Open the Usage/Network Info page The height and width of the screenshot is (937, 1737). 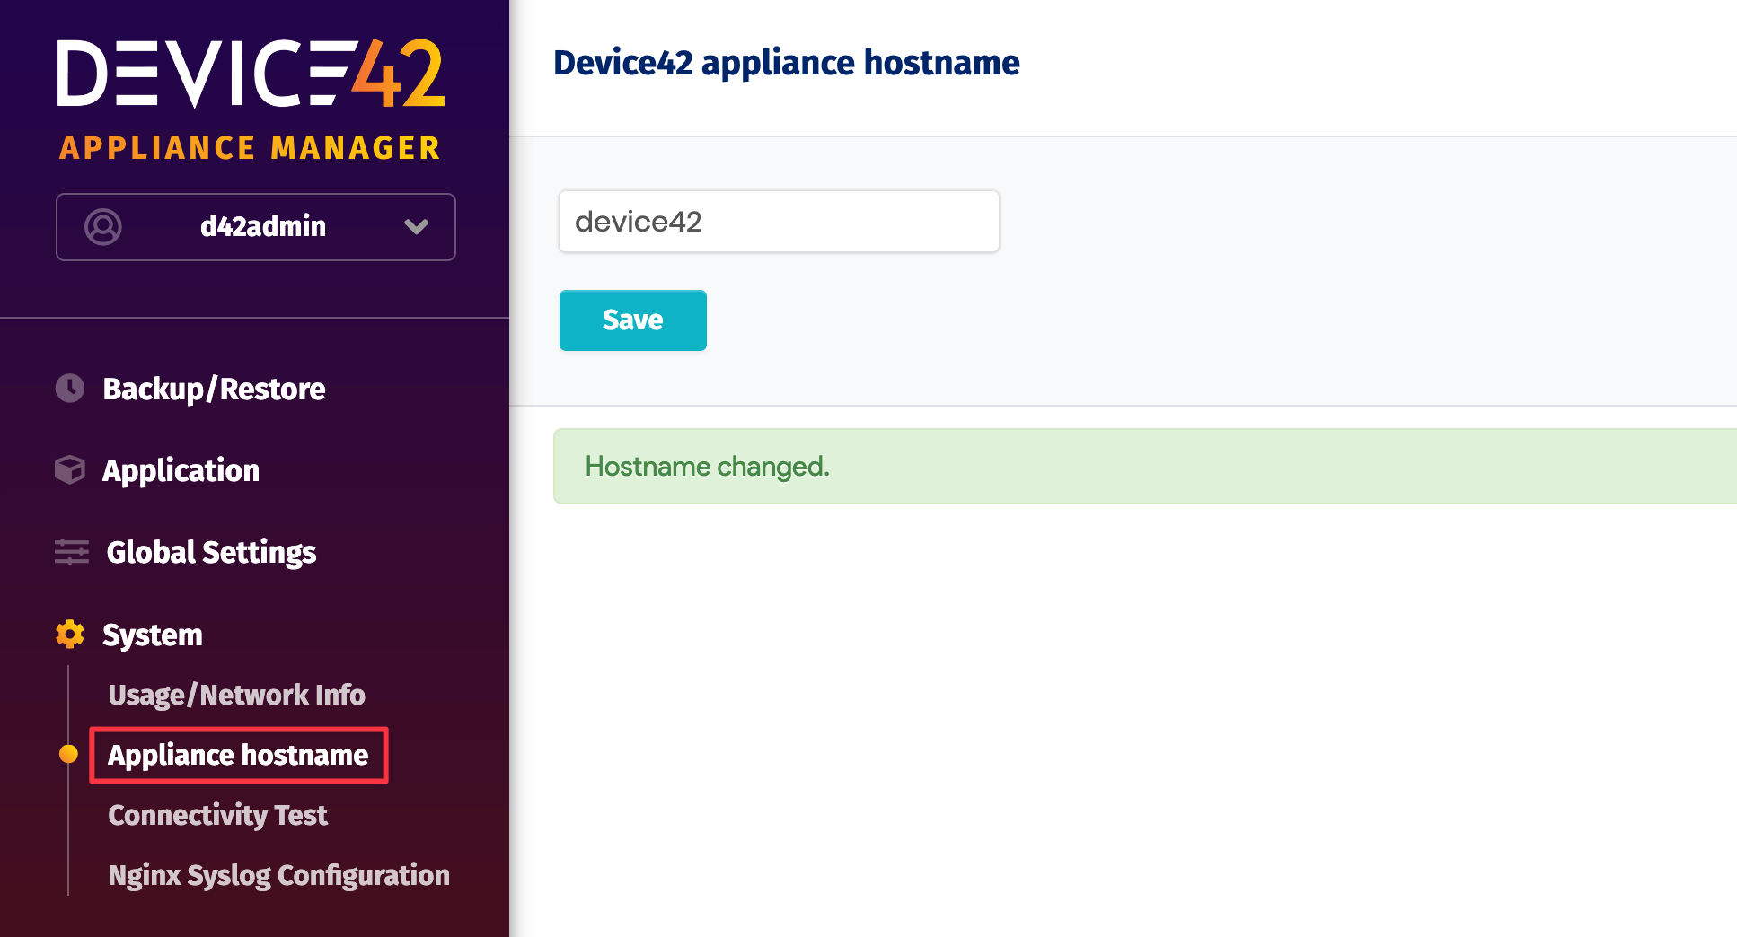(236, 694)
